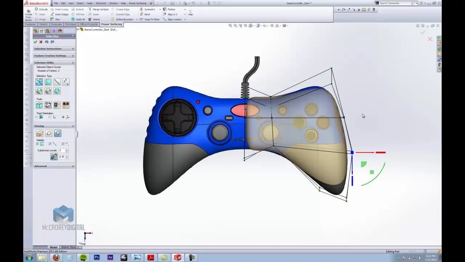Expand the Feature Creation Settings section
The image size is (465, 262).
[73, 56]
